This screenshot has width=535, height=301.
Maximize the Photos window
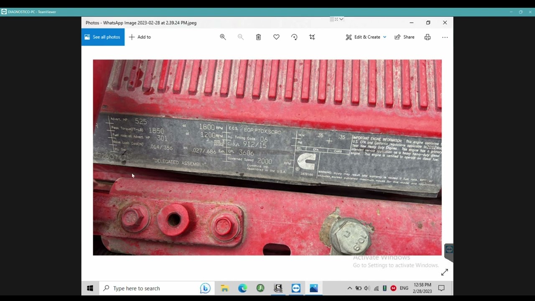pos(428,23)
